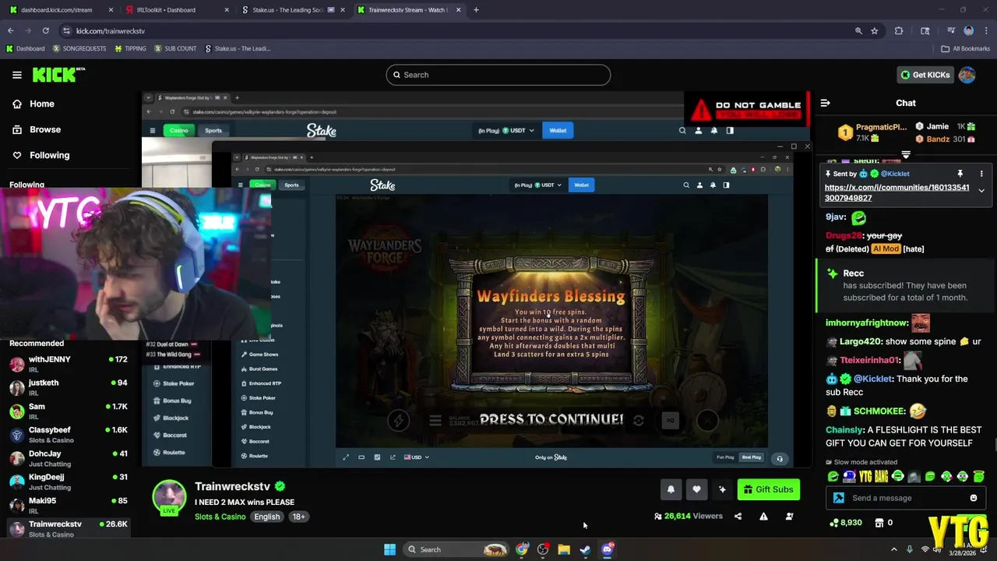Report the stream with warning triangle icon
This screenshot has height=561, width=997.
coord(763,516)
